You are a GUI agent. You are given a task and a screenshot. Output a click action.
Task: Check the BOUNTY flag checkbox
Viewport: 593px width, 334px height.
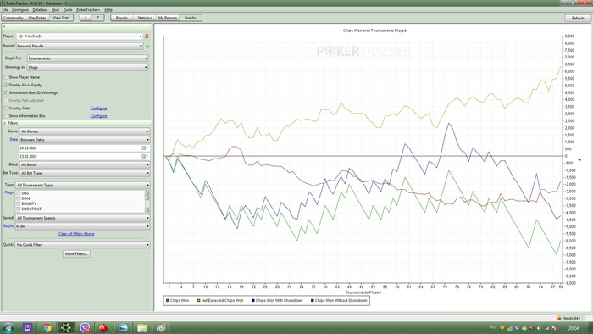(18, 203)
